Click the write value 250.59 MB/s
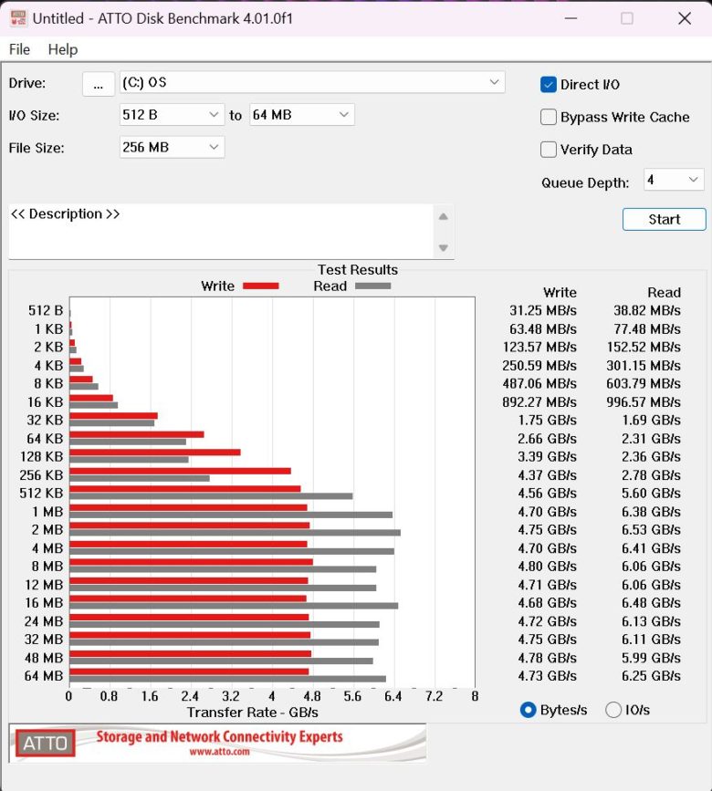Image resolution: width=712 pixels, height=791 pixels. (539, 365)
